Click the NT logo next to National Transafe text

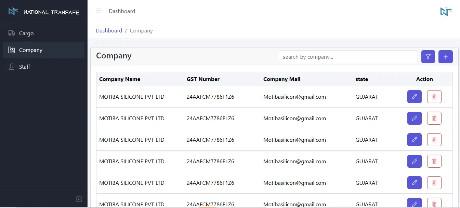click(13, 11)
